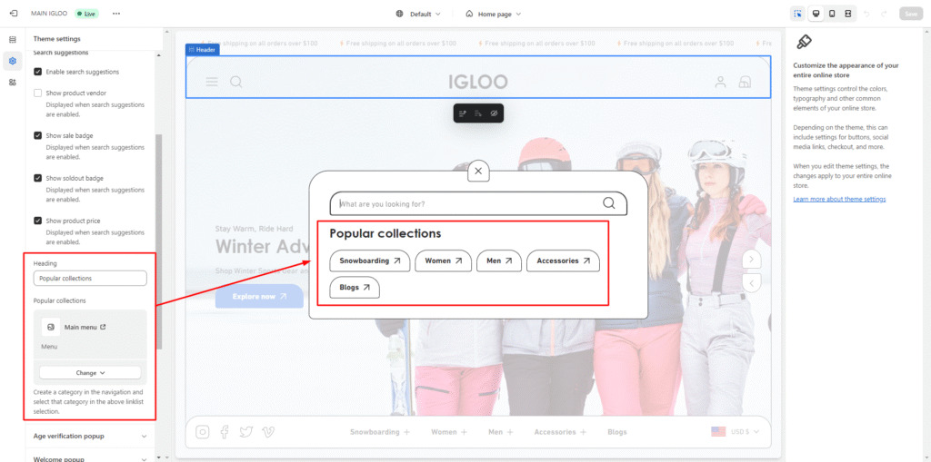The width and height of the screenshot is (931, 462).
Task: Open the Sections panel icon in sidebar
Action: pos(13,39)
